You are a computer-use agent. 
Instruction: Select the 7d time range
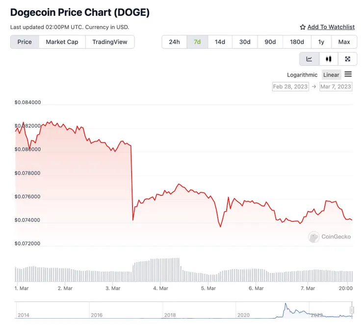coord(197,42)
